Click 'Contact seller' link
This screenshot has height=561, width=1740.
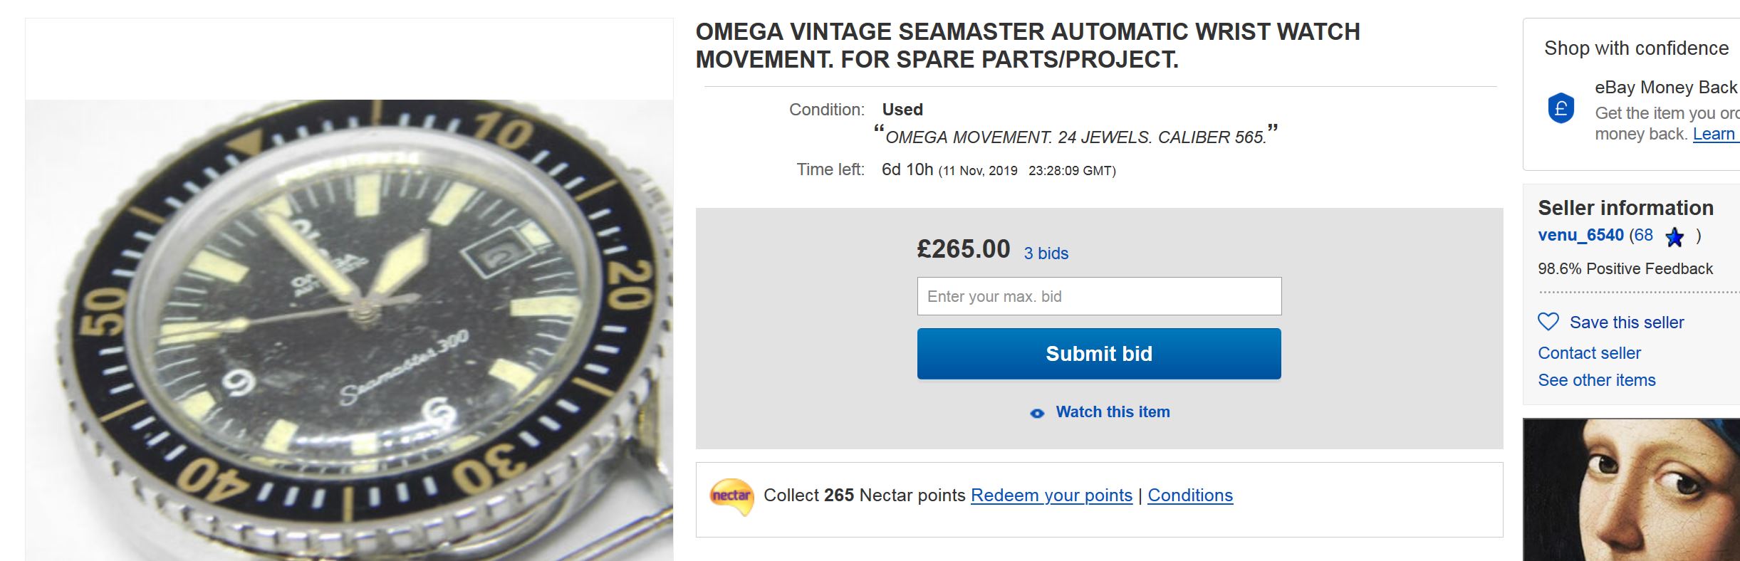pyautogui.click(x=1589, y=353)
